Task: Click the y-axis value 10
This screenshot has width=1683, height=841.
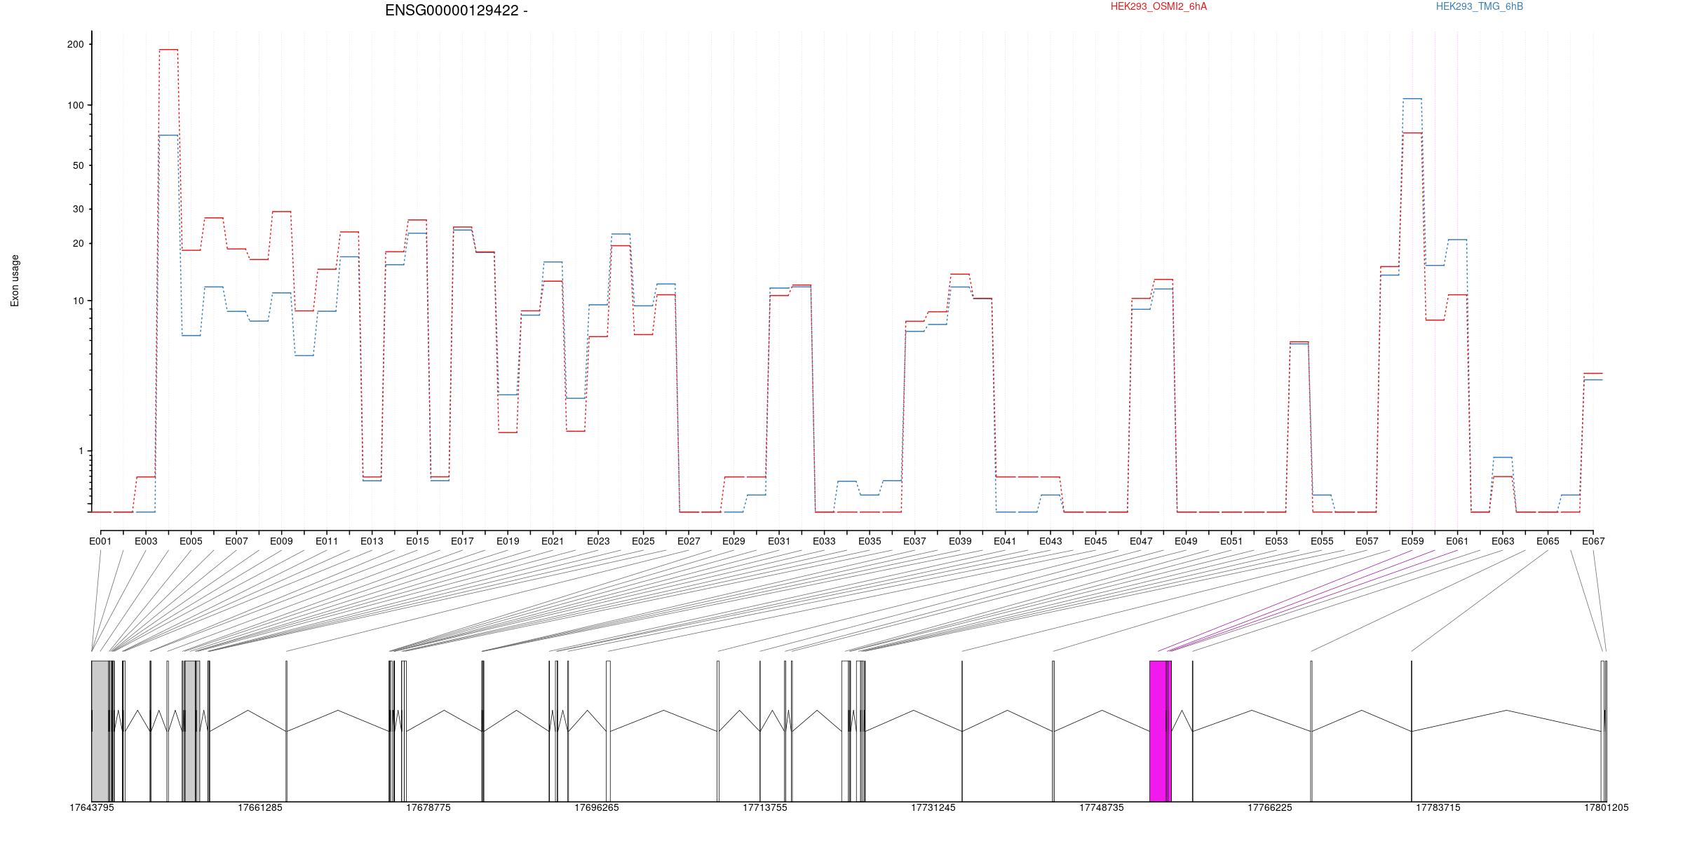Action: click(x=78, y=301)
